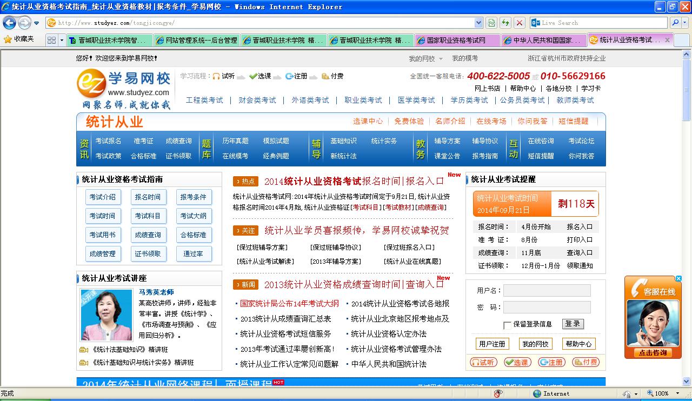Click the 试听 headphone icon in 学习流程
The image size is (692, 401).
coord(216,76)
